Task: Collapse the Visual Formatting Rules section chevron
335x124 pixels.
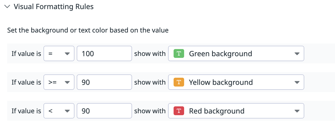Action: (x=7, y=7)
